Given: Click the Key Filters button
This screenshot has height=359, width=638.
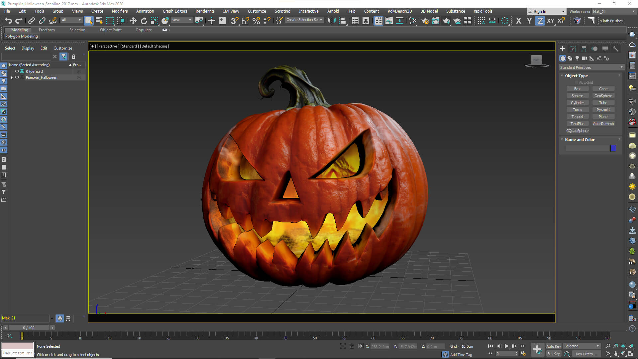Looking at the screenshot, I should click(586, 354).
